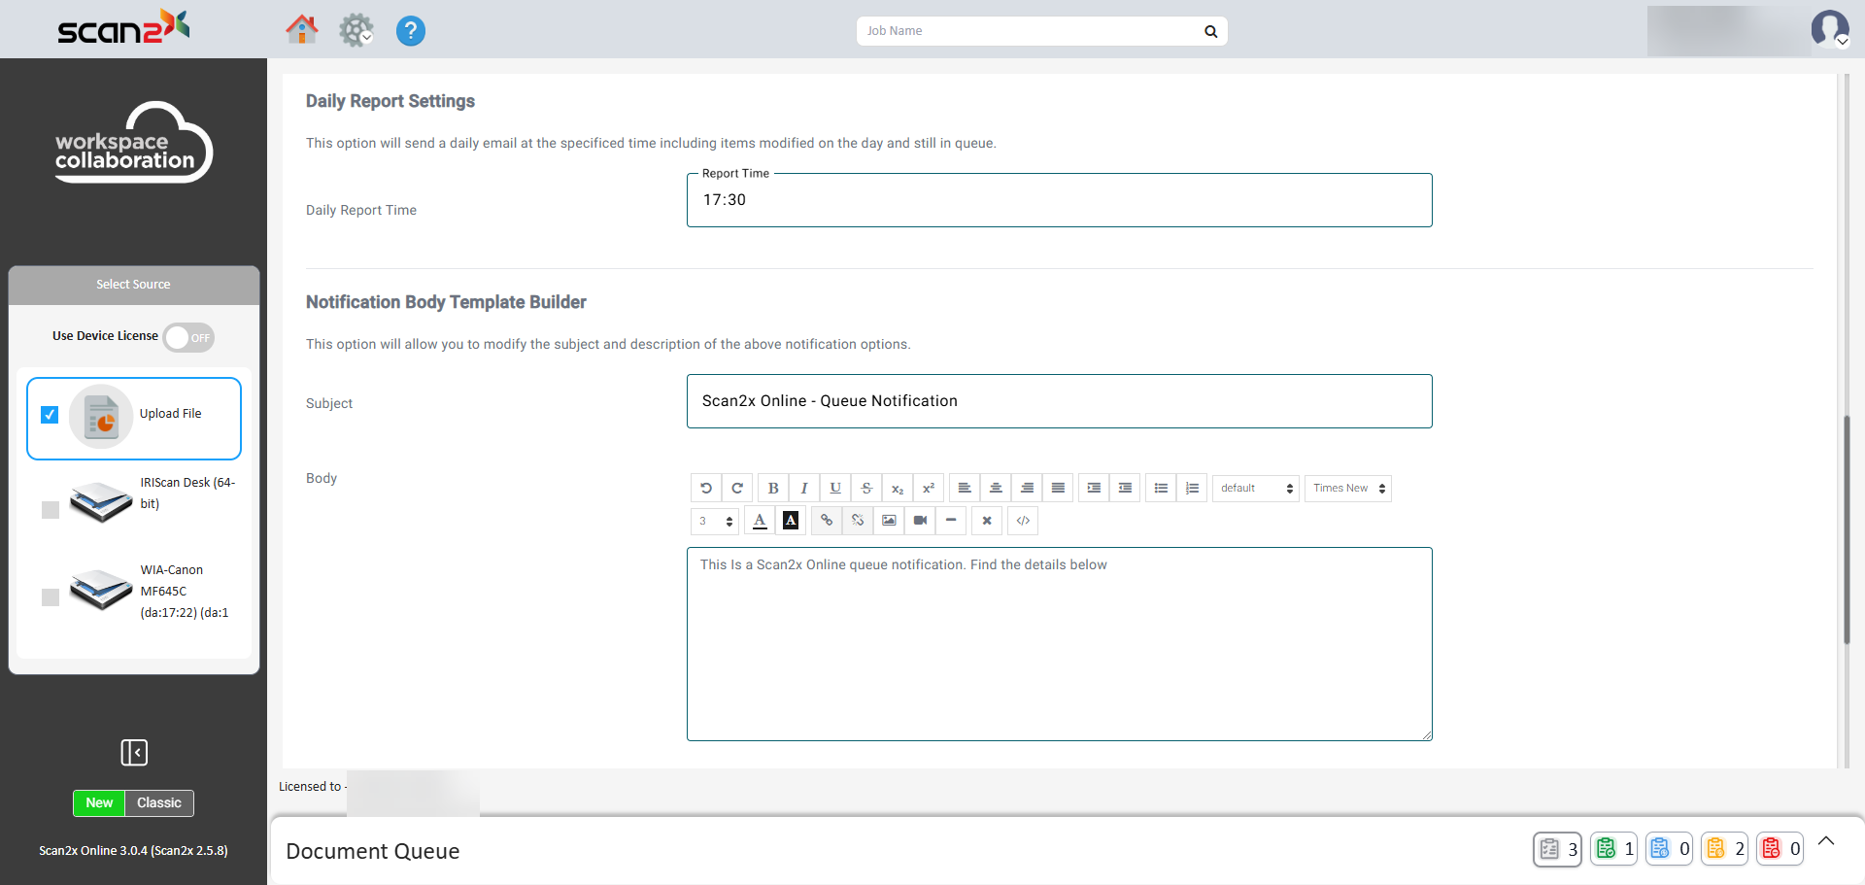Check the IRIScan Desk source checkbox
Screen dimensions: 1865x885
point(51,510)
